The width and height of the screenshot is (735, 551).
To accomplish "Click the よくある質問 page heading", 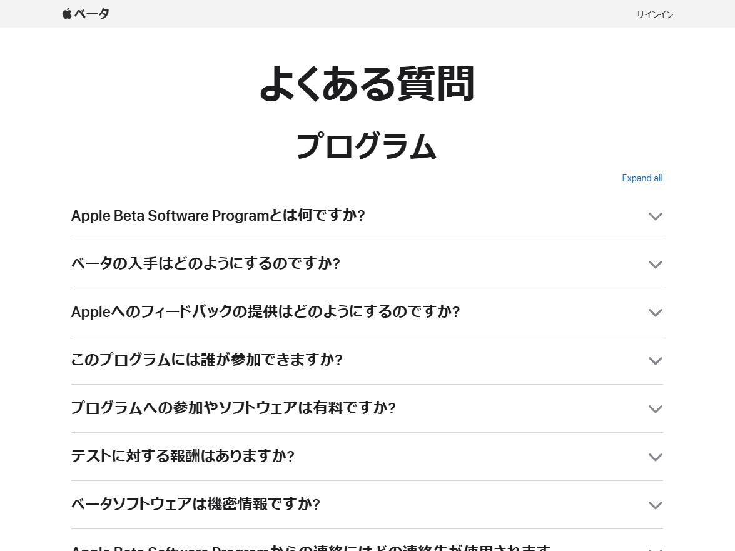I will click(x=367, y=83).
